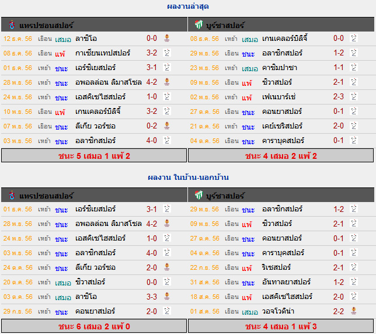Click the date 18 ส.ค. 56
Image resolution: width=376 pixels, height=334 pixels.
[x=204, y=297]
